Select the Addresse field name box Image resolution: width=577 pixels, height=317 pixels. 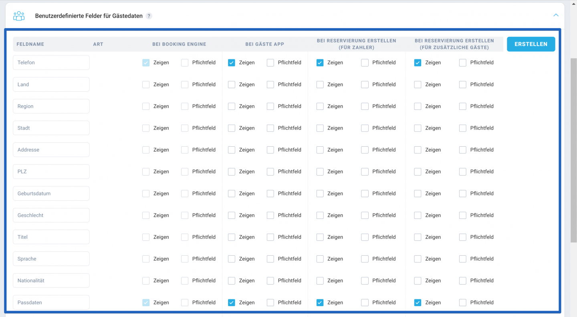click(x=51, y=150)
